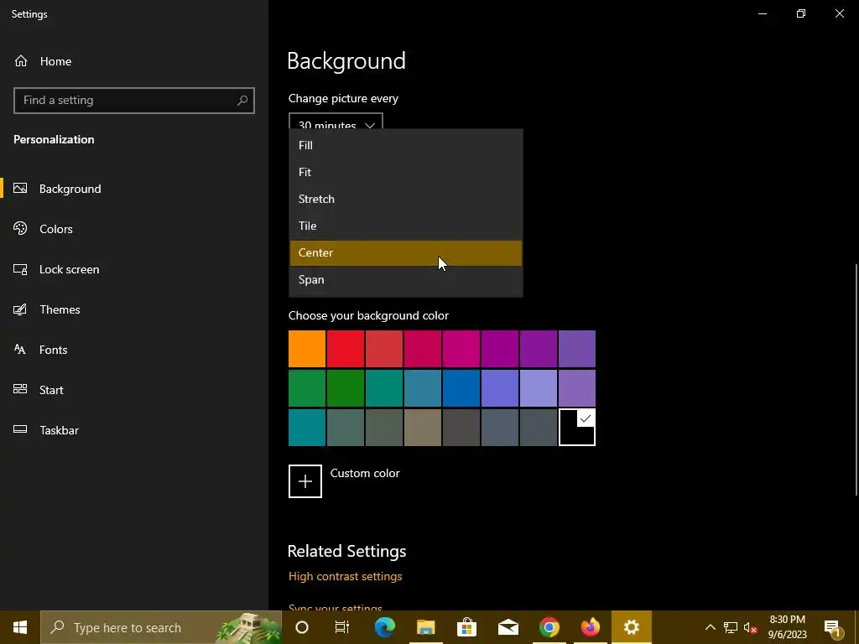The image size is (859, 644).
Task: Open File Explorer from taskbar
Action: click(x=425, y=627)
